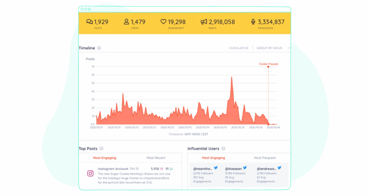Screen dimensions: 369x196
Task: Click the impressions microphone icon
Action: (253, 22)
